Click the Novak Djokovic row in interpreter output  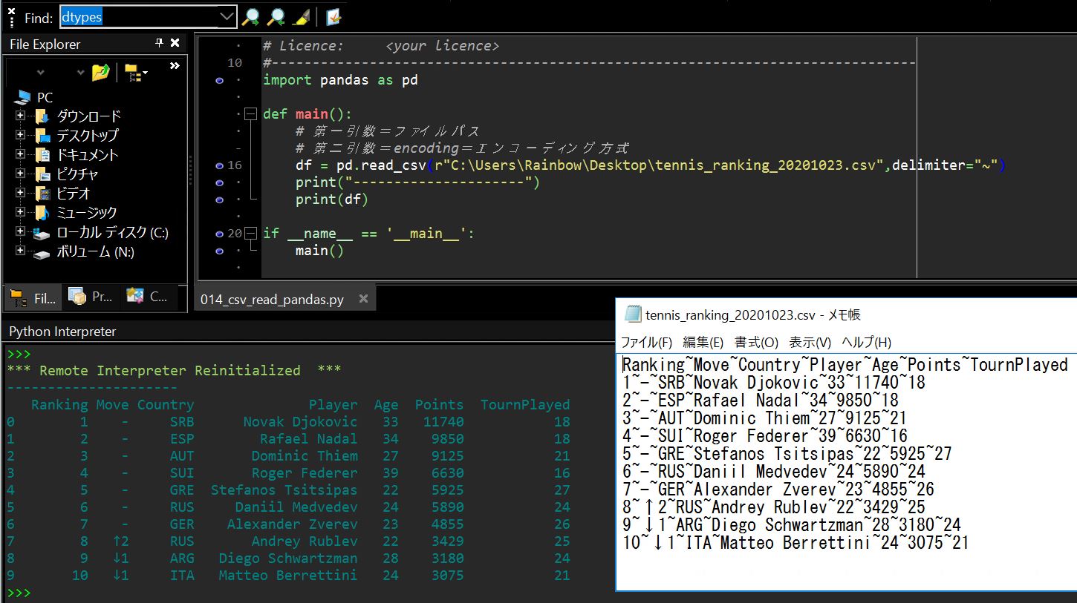coord(288,422)
